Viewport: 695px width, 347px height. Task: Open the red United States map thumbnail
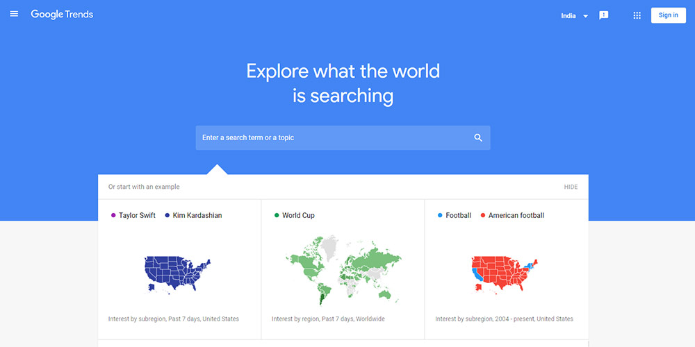(505, 274)
